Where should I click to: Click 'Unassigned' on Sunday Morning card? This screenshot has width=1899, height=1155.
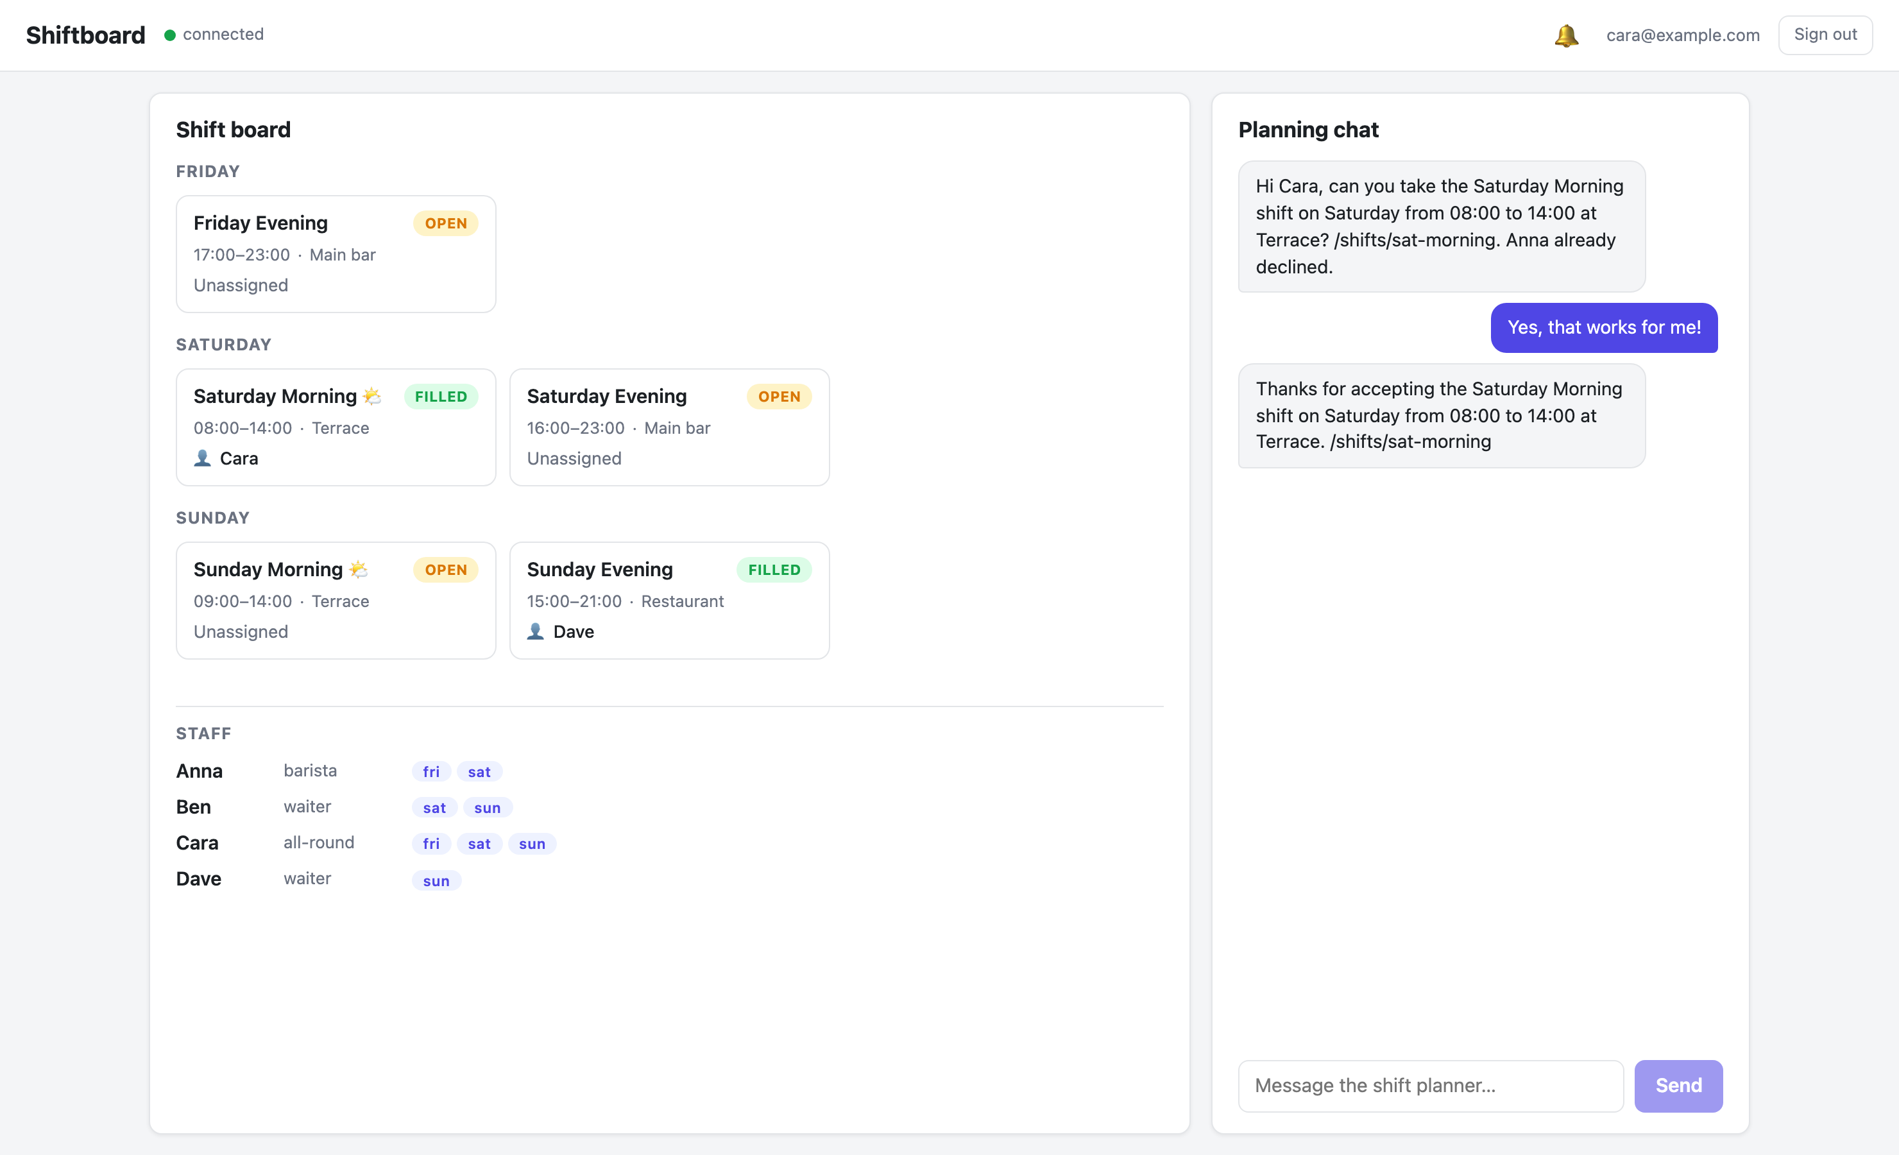(x=241, y=632)
